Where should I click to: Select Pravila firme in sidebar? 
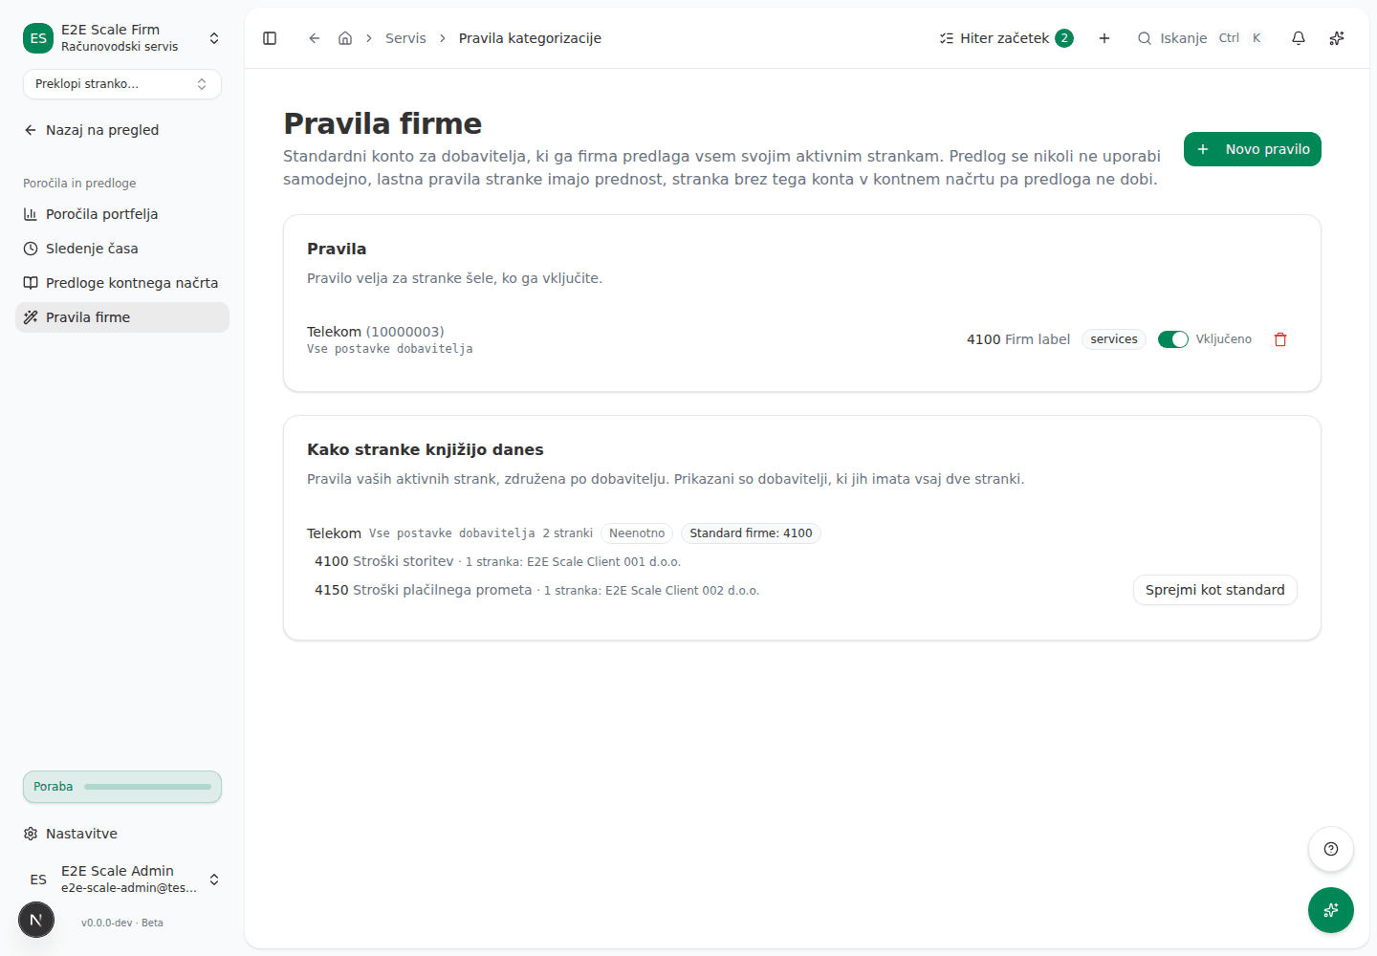tap(122, 317)
